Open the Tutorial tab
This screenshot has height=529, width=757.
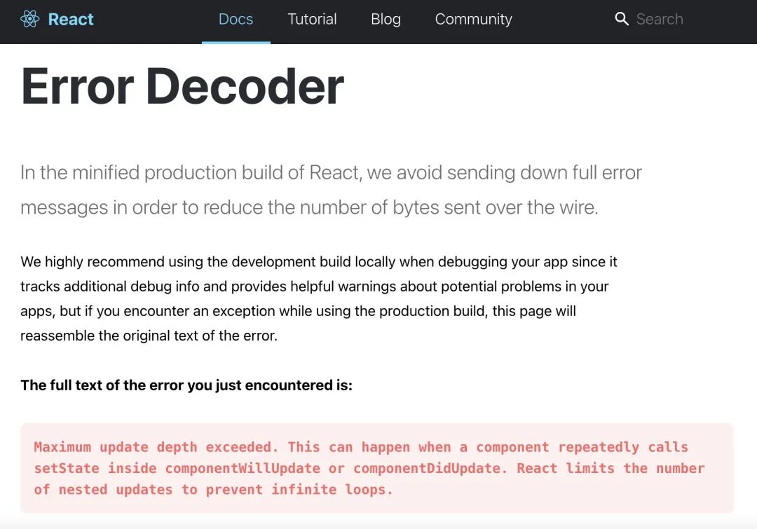[312, 20]
